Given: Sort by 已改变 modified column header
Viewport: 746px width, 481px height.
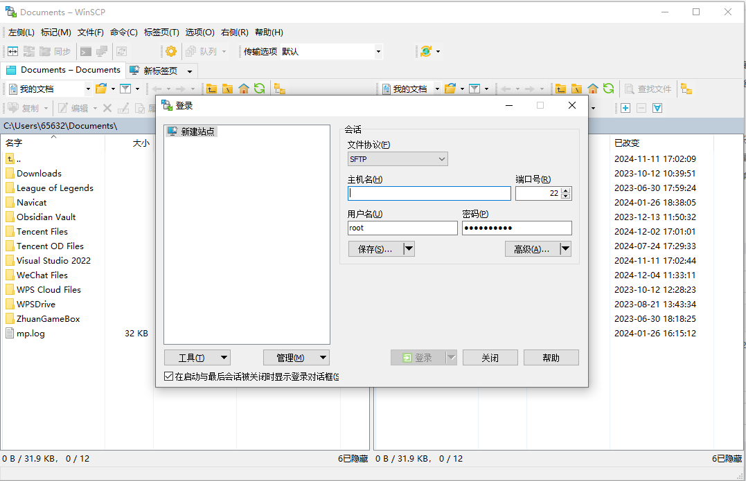Looking at the screenshot, I should coord(661,143).
